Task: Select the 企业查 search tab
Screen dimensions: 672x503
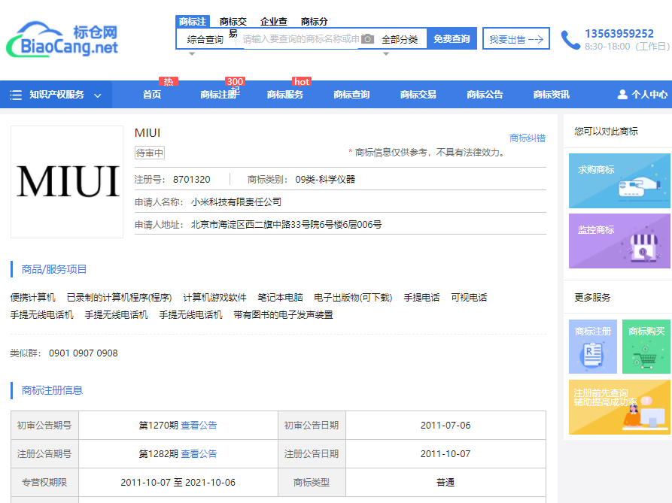Action: [x=273, y=21]
